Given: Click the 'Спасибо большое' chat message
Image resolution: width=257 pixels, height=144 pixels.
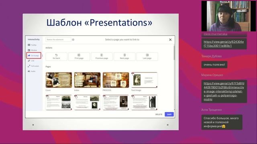Looking at the screenshot, I should tap(222, 122).
